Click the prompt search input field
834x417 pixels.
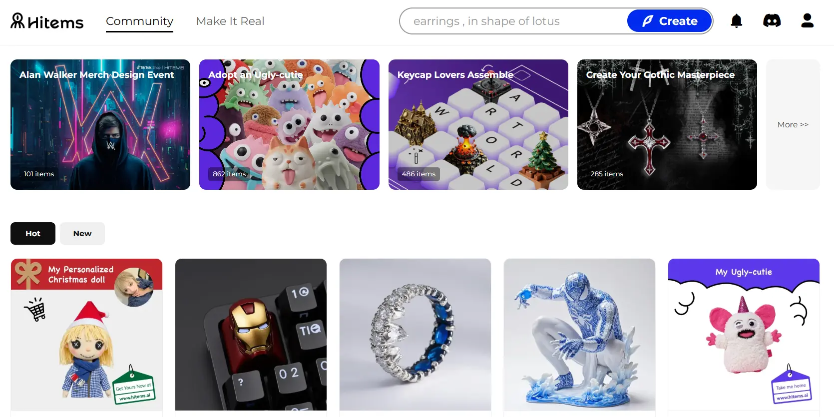[x=514, y=21]
